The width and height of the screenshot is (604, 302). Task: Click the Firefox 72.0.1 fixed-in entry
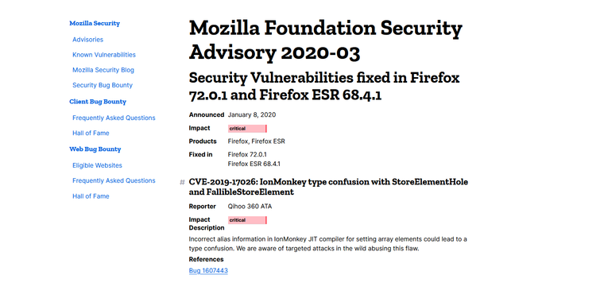pyautogui.click(x=247, y=154)
